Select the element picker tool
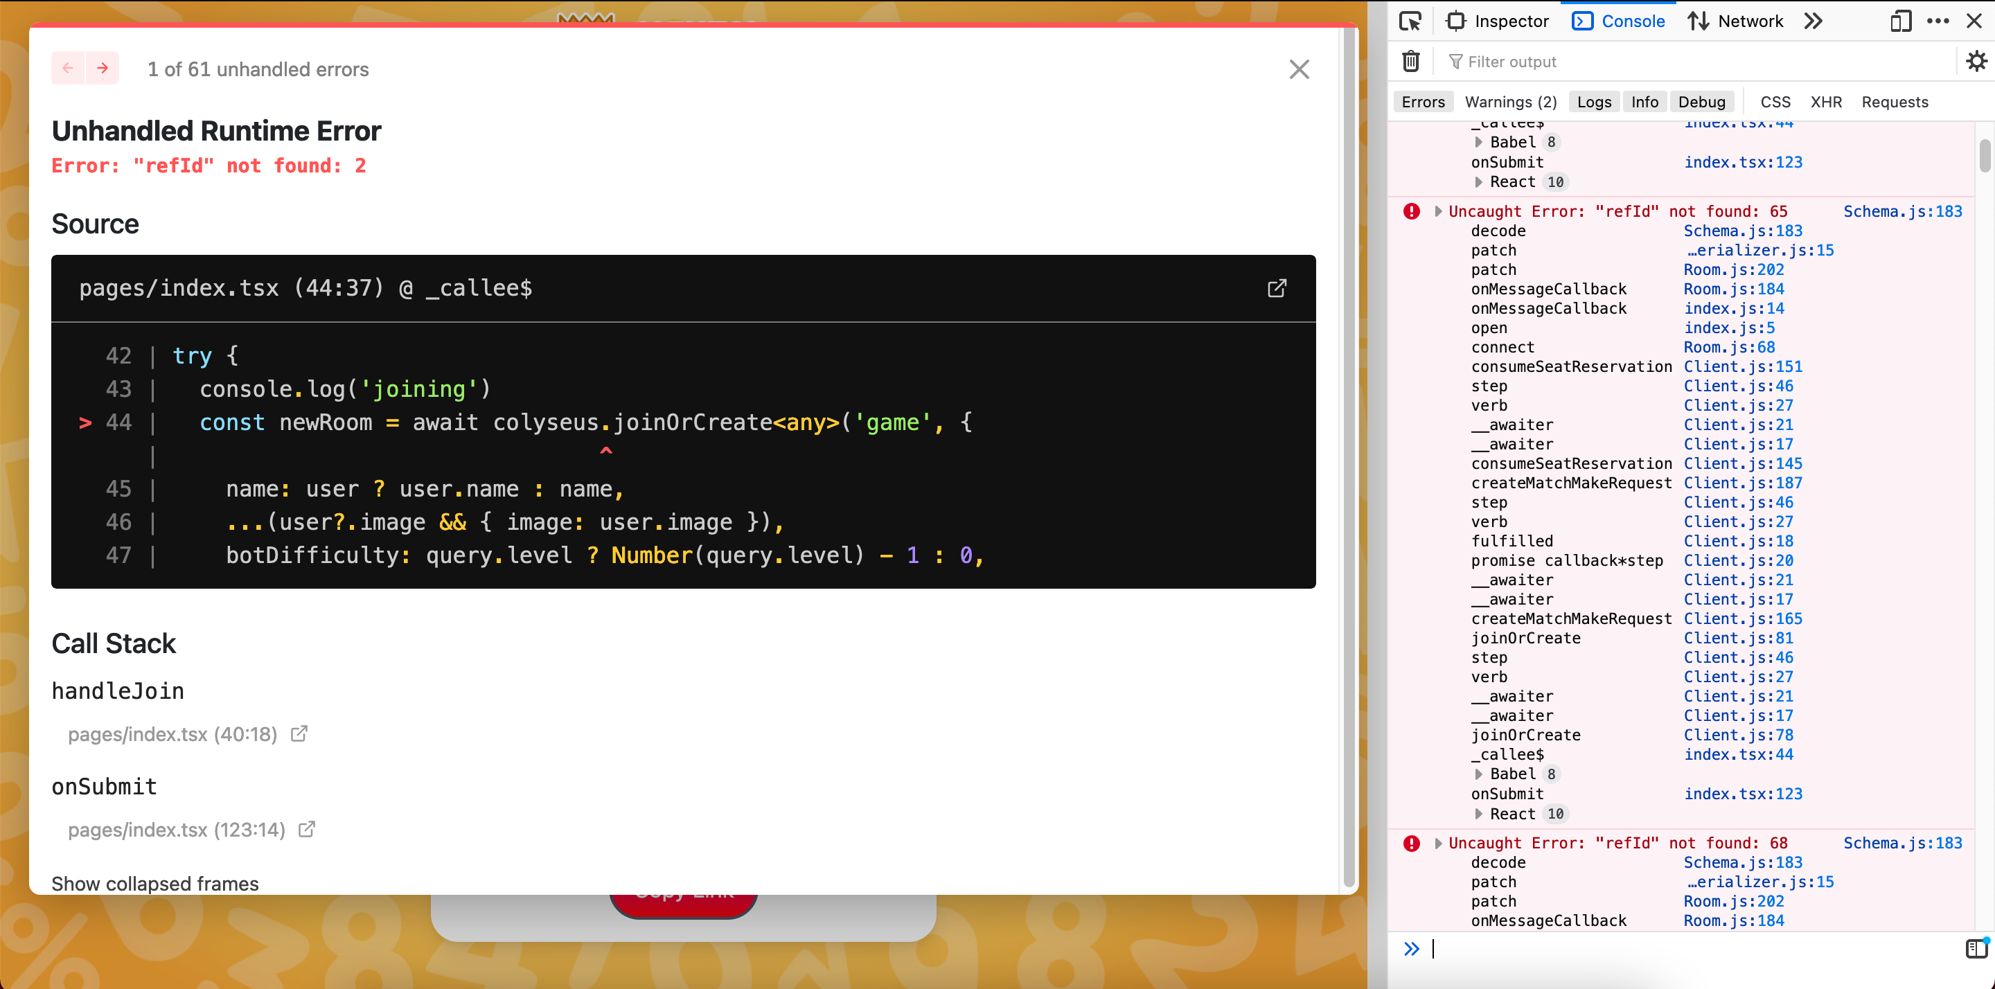 [1411, 21]
